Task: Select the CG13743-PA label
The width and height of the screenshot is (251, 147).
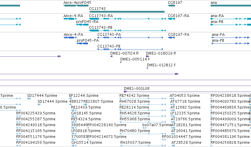Action: tap(109, 35)
